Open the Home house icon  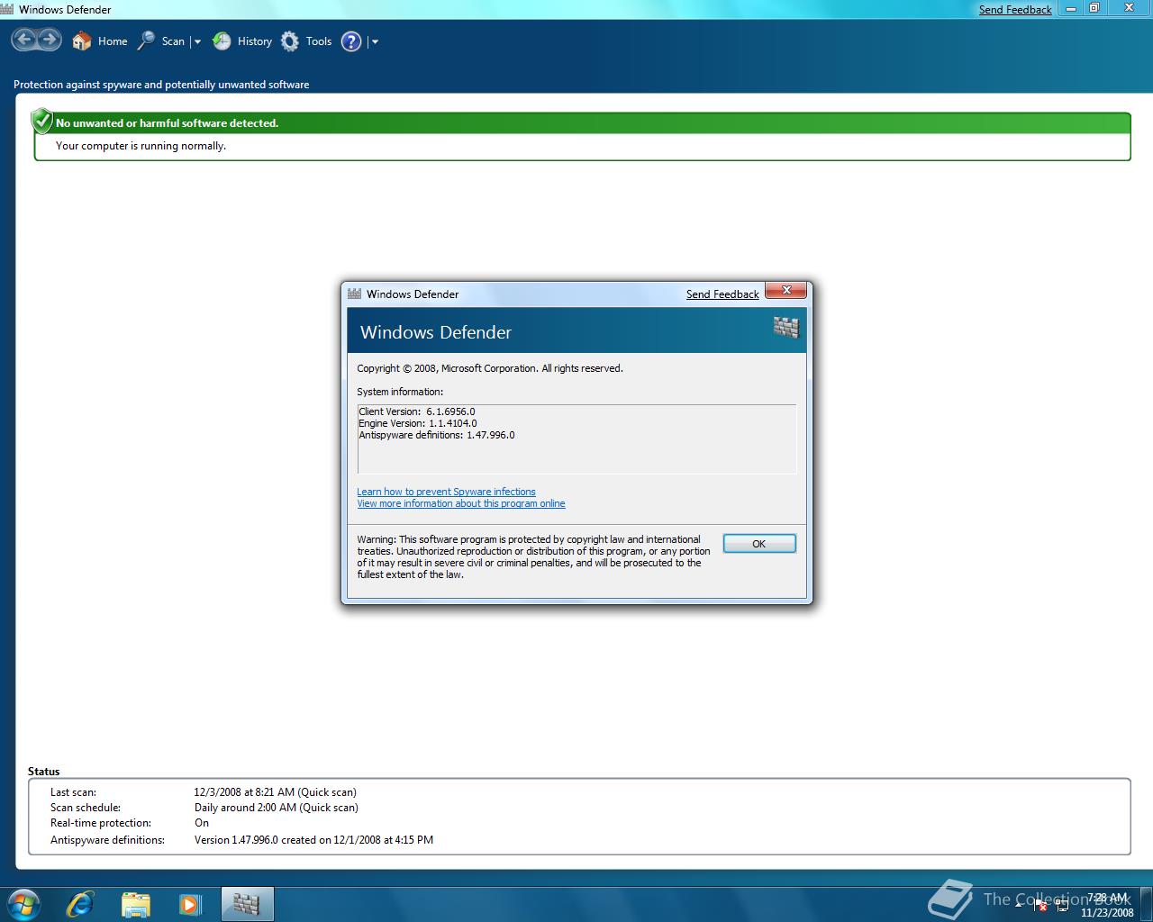coord(82,41)
